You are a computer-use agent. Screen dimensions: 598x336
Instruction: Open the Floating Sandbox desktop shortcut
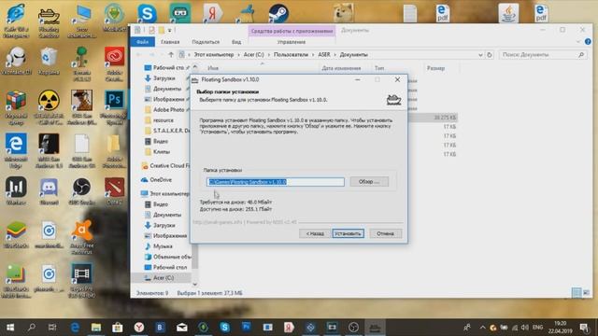click(49, 21)
